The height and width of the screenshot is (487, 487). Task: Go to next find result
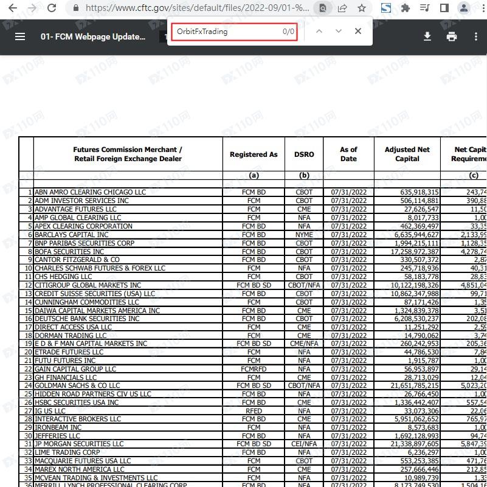point(339,31)
